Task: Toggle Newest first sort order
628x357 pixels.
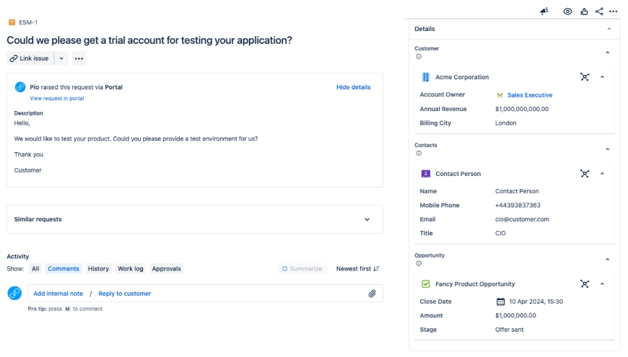Action: (357, 268)
